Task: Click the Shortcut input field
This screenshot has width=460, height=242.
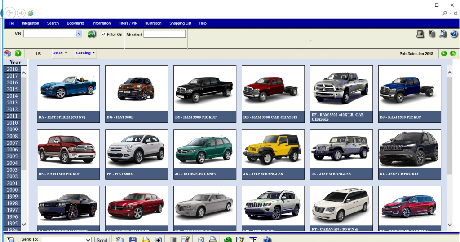Action: (x=164, y=34)
